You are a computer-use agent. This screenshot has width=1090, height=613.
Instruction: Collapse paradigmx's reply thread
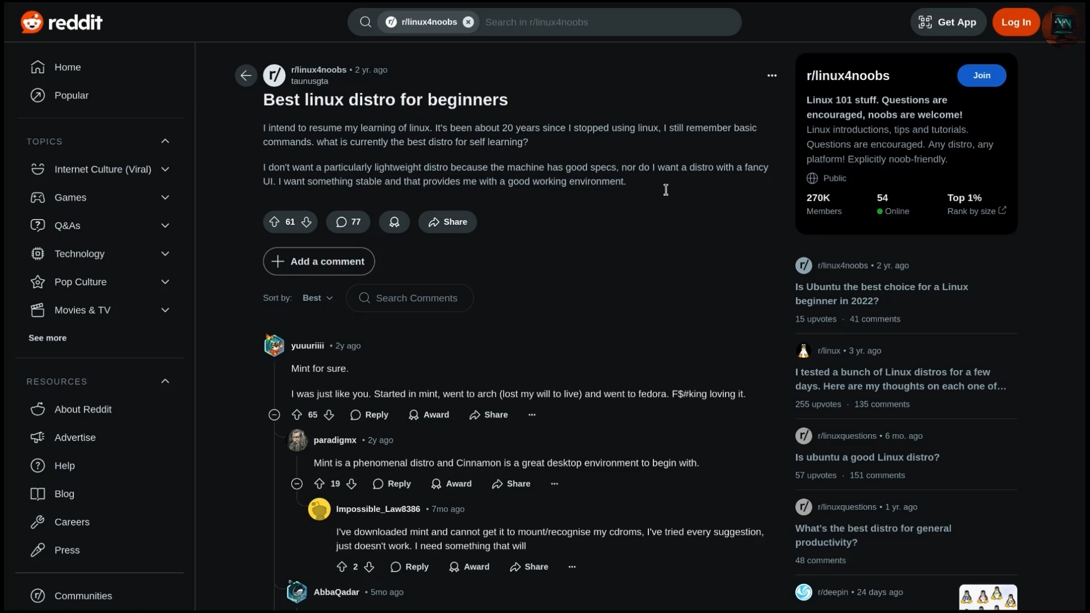[x=297, y=484]
